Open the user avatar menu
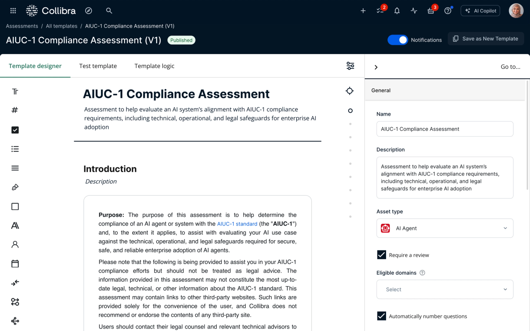This screenshot has height=331, width=530. (516, 11)
